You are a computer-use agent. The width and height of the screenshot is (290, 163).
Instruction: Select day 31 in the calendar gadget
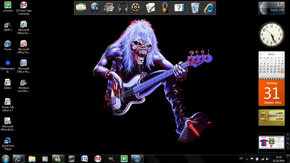click(282, 72)
